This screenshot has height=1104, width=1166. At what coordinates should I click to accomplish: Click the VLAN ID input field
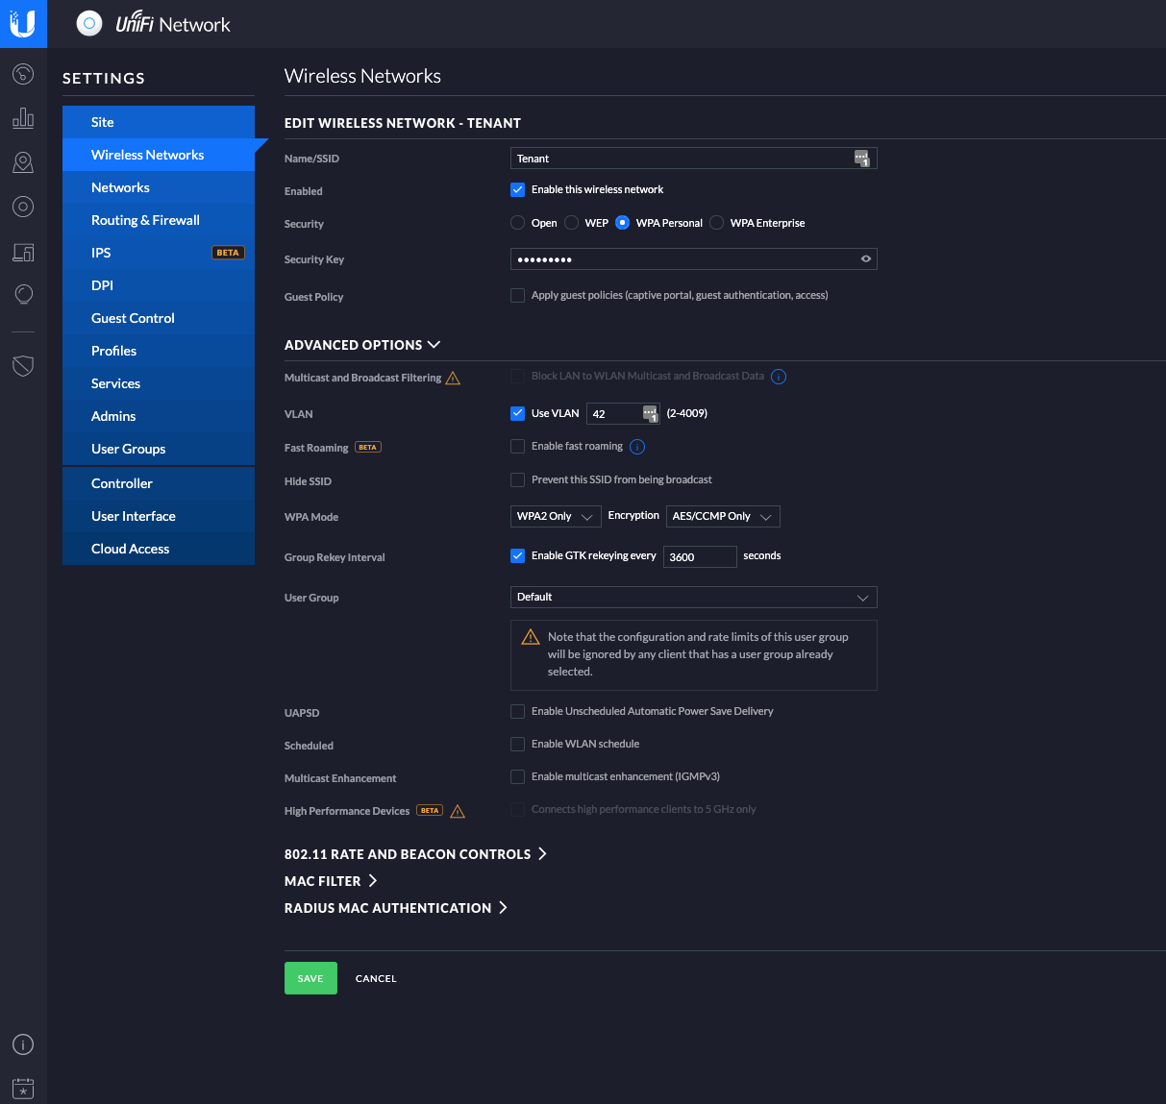coord(615,414)
